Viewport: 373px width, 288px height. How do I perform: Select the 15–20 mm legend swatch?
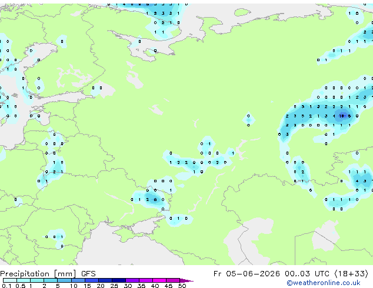pyautogui.click(x=92, y=280)
